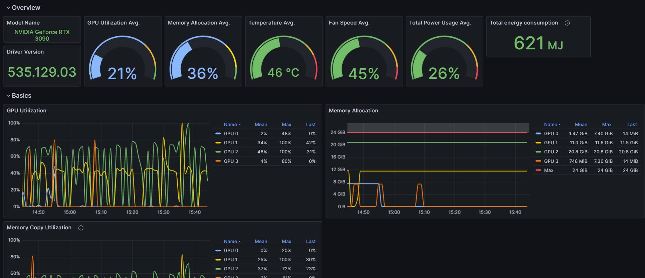
Task: Click GPU 0 blue swatch in Memory Copy legend
Action: click(x=218, y=251)
